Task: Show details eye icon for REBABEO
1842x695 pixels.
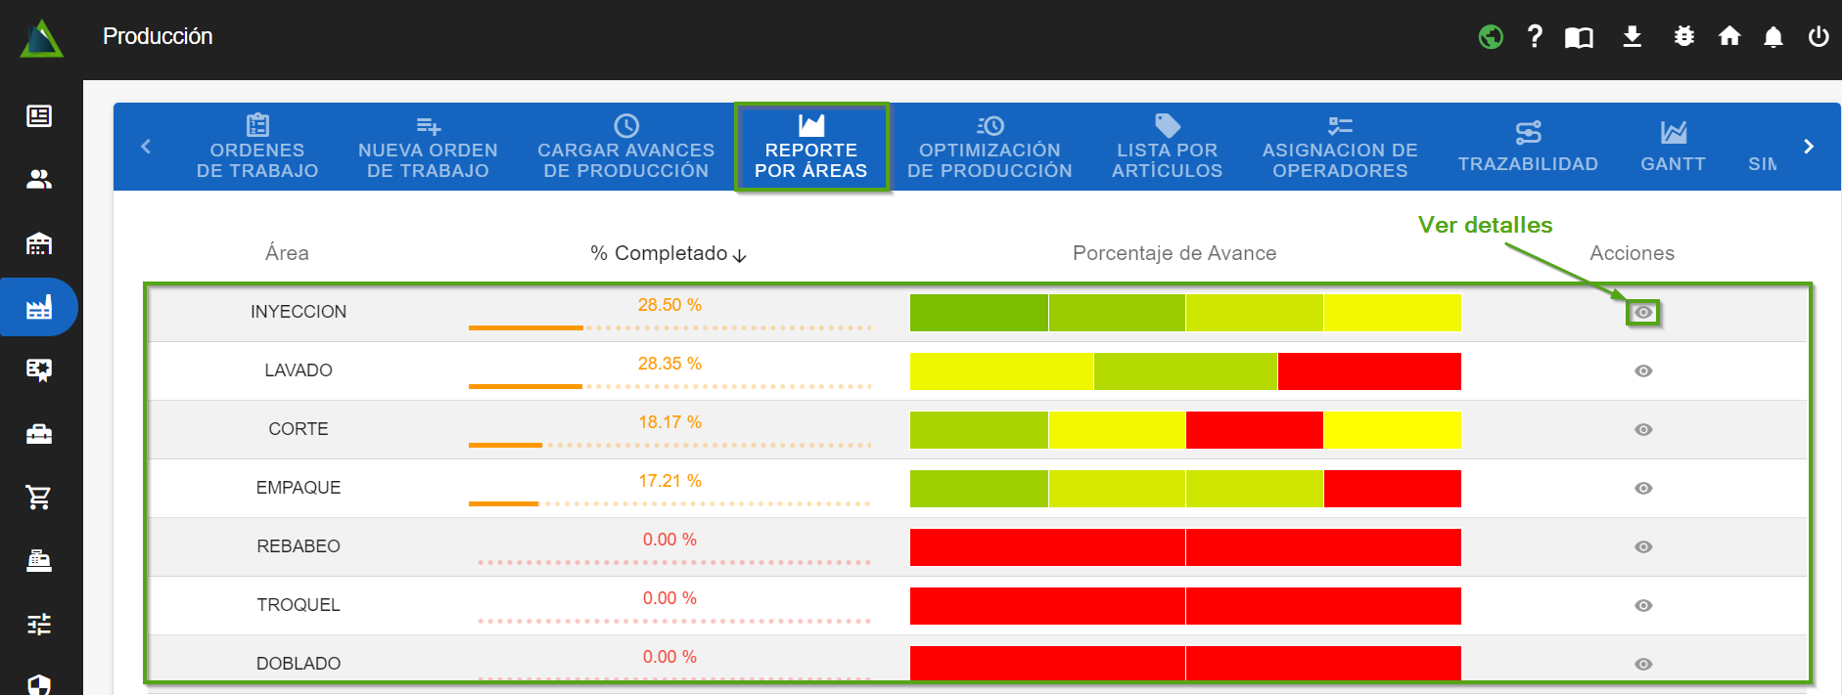Action: click(1643, 547)
